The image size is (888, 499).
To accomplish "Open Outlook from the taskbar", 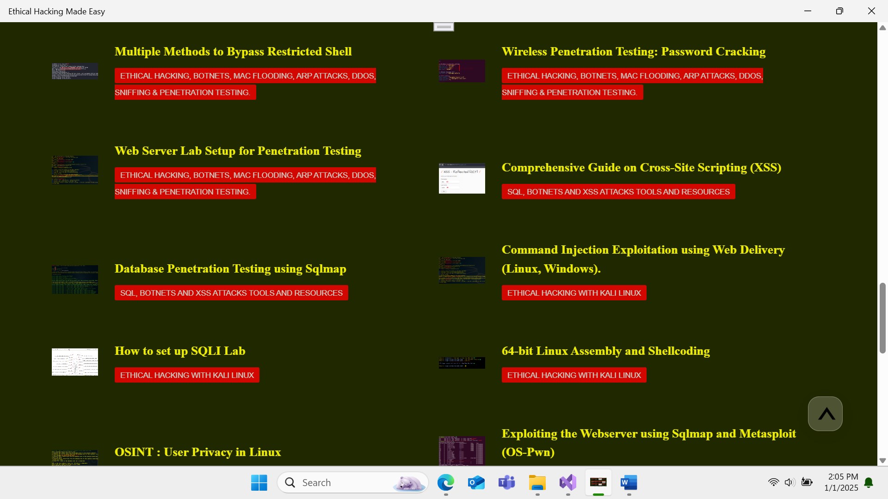I will pyautogui.click(x=476, y=482).
